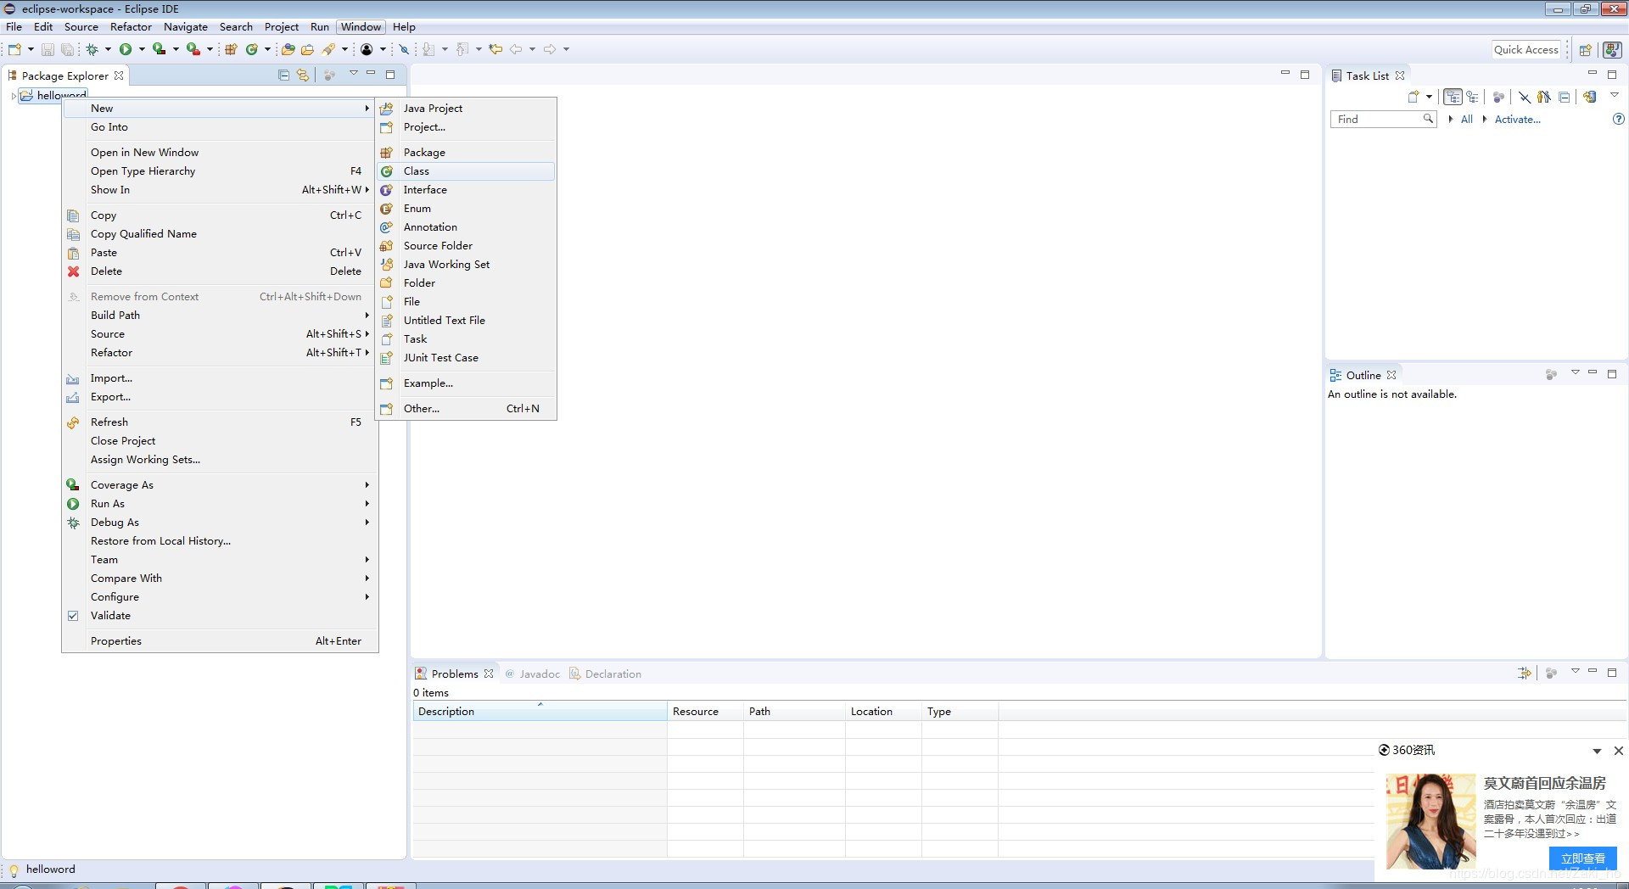Click the Run icon in the toolbar
The width and height of the screenshot is (1629, 889).
tap(127, 48)
